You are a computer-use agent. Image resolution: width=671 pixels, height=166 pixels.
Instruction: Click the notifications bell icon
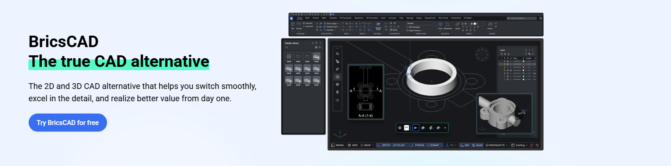coord(532,145)
